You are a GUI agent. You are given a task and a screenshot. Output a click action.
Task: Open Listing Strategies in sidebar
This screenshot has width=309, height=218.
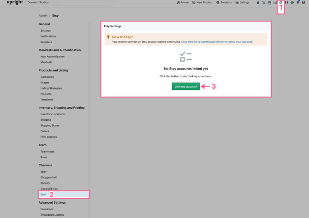coord(51,88)
